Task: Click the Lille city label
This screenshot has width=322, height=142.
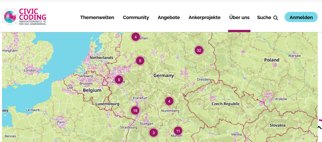Action: [70, 88]
